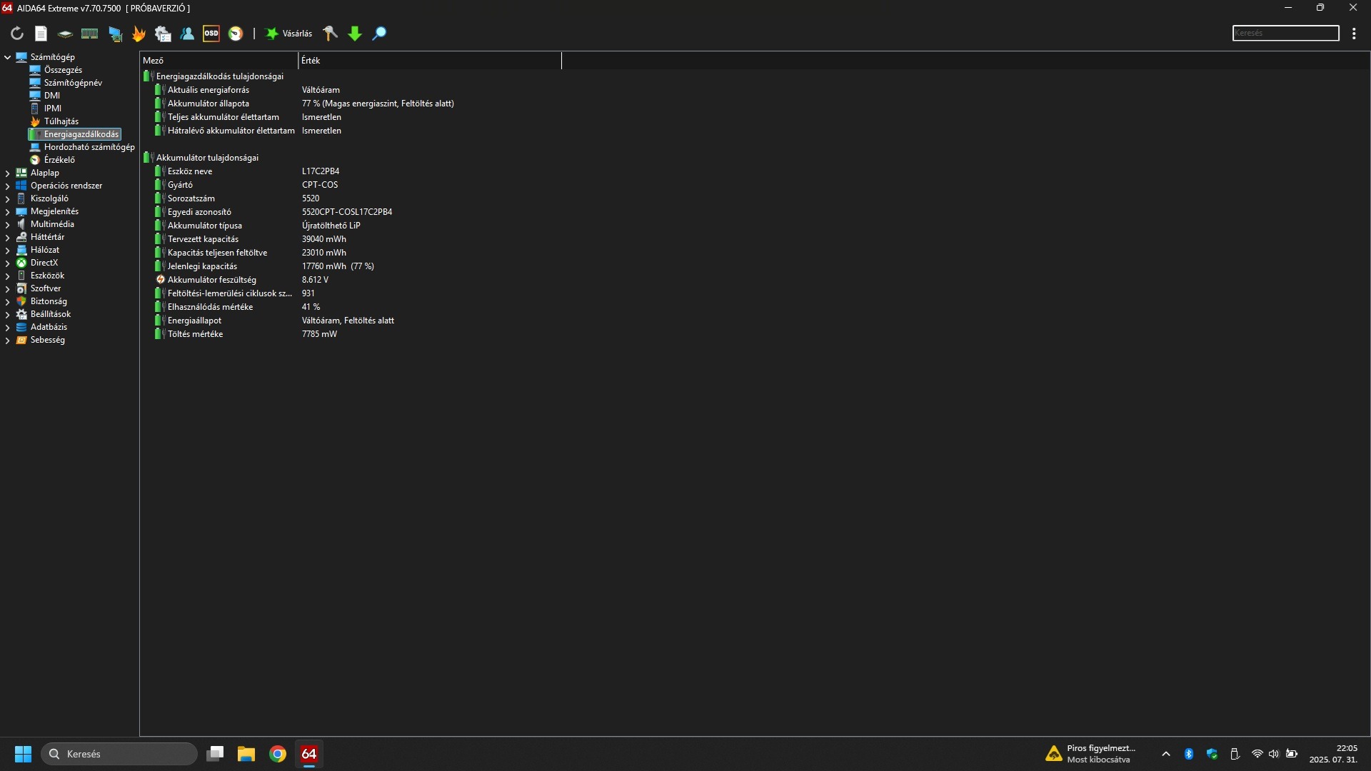The image size is (1371, 771).
Task: Click the Refresh toolbar icon
Action: [17, 34]
